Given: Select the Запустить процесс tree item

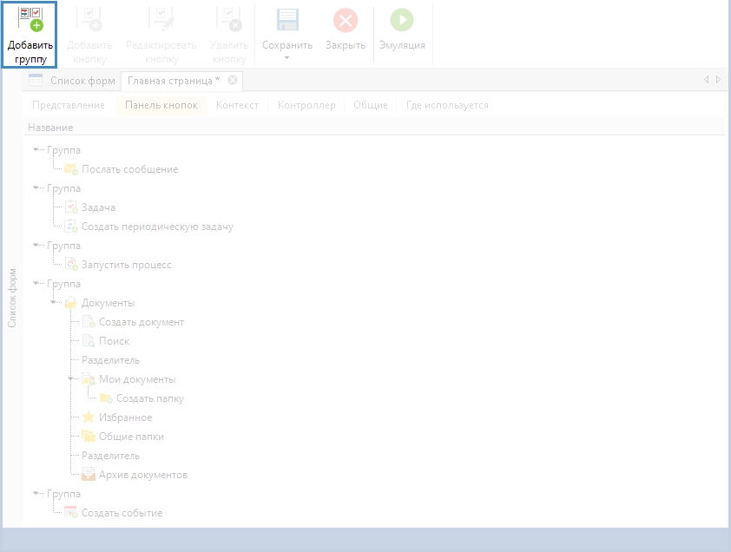Looking at the screenshot, I should pyautogui.click(x=126, y=265).
